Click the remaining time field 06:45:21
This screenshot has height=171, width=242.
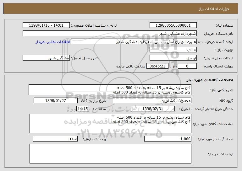tap(157, 66)
